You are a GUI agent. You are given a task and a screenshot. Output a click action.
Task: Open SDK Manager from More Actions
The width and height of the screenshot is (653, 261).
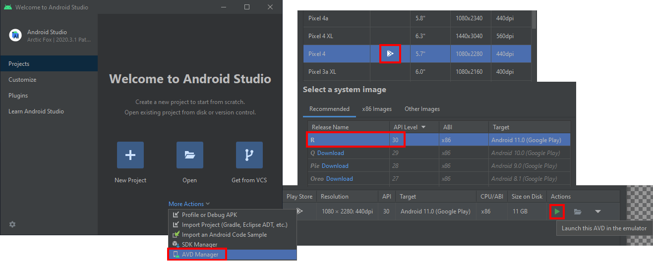tap(233, 245)
